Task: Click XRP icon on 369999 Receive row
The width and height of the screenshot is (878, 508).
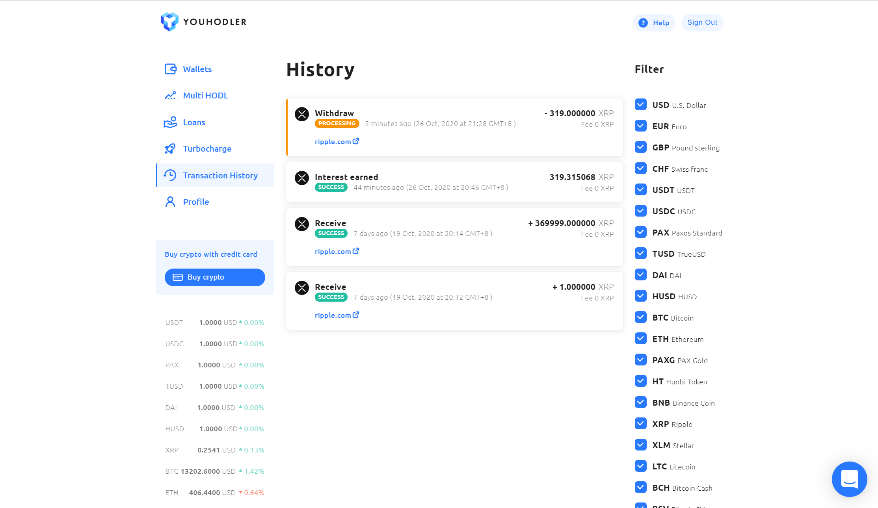Action: [302, 224]
